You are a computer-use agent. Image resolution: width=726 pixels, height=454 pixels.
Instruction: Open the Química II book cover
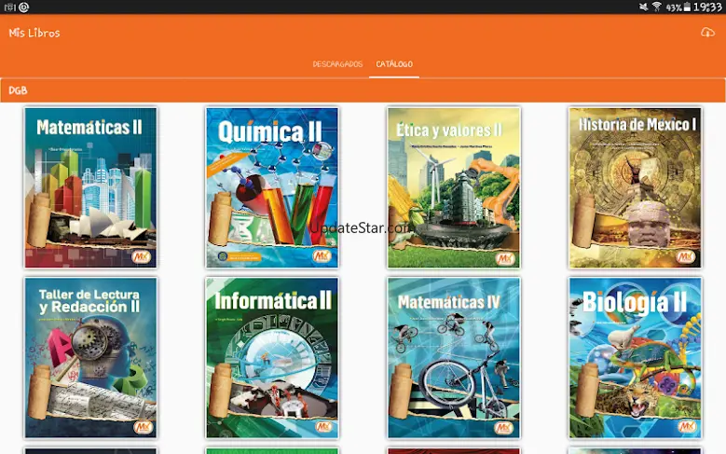272,187
